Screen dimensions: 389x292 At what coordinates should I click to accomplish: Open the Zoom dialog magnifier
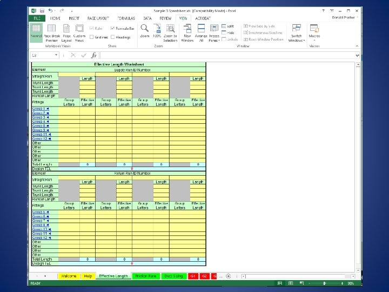click(145, 31)
